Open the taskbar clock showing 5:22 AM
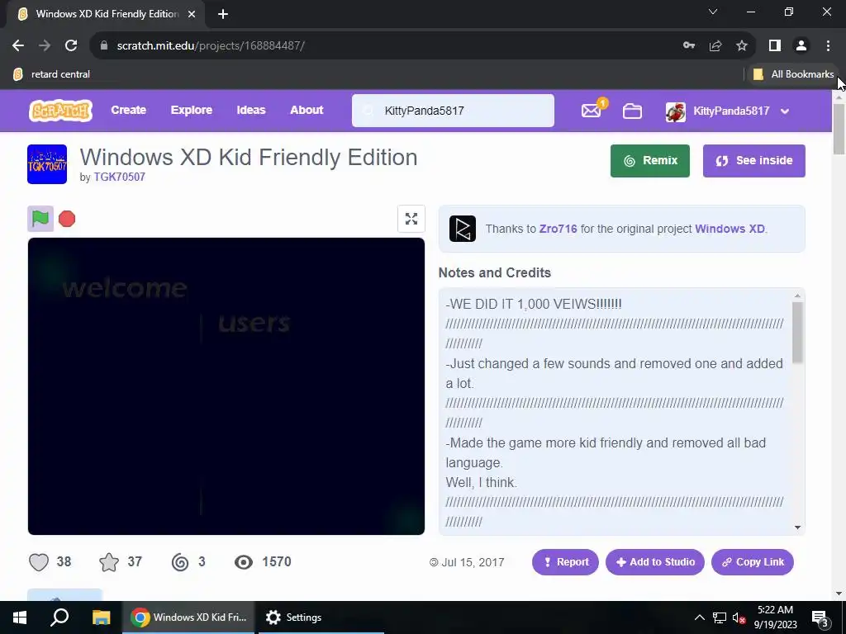846x634 pixels. (x=775, y=617)
